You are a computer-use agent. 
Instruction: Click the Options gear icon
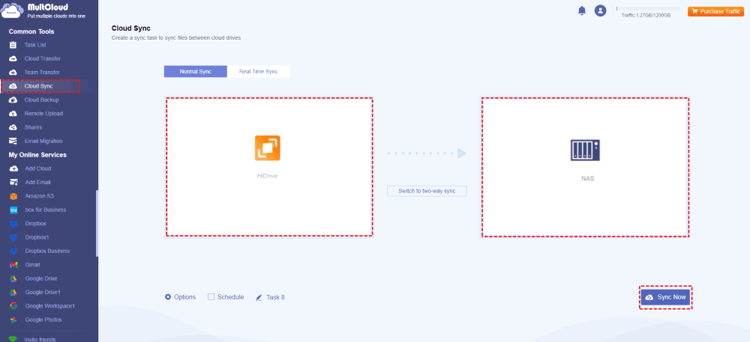click(x=168, y=296)
